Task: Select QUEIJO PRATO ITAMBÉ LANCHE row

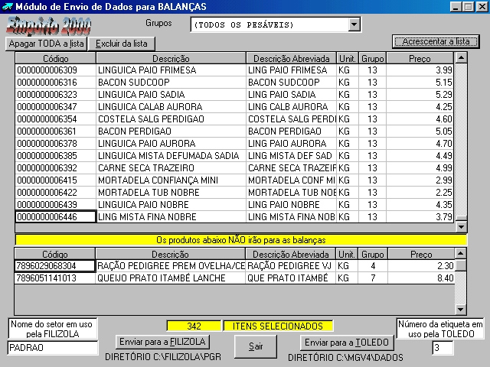Action: pos(171,278)
